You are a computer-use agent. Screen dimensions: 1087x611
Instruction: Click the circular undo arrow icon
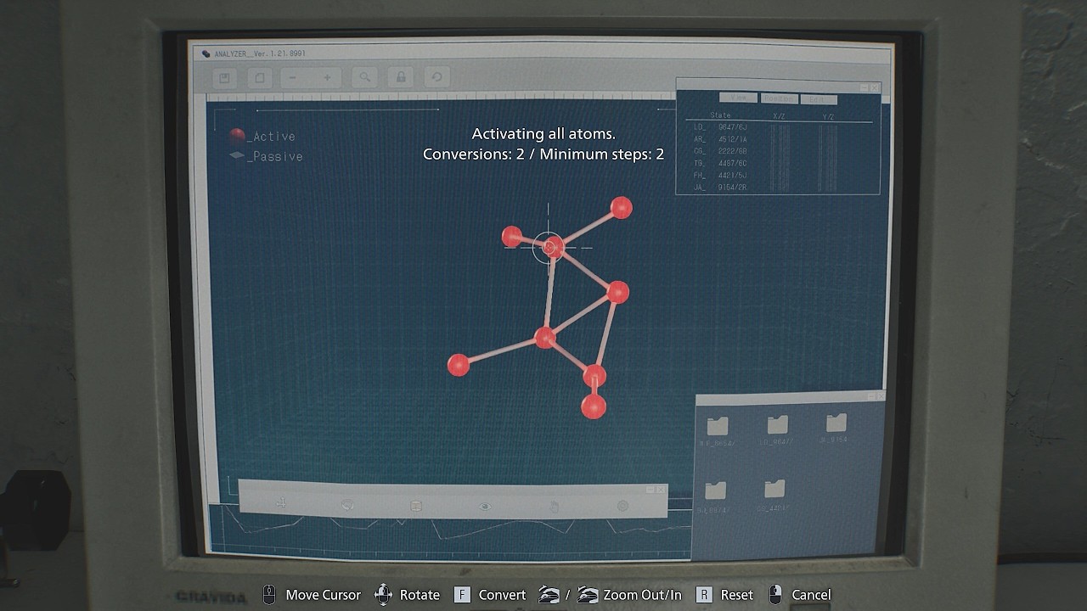pyautogui.click(x=436, y=77)
